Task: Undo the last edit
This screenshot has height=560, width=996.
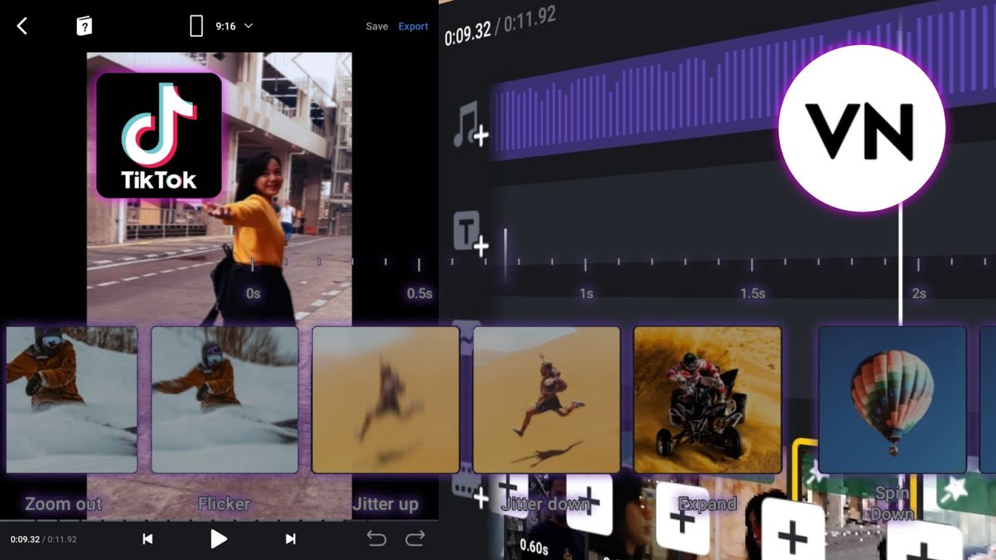Action: (x=377, y=537)
